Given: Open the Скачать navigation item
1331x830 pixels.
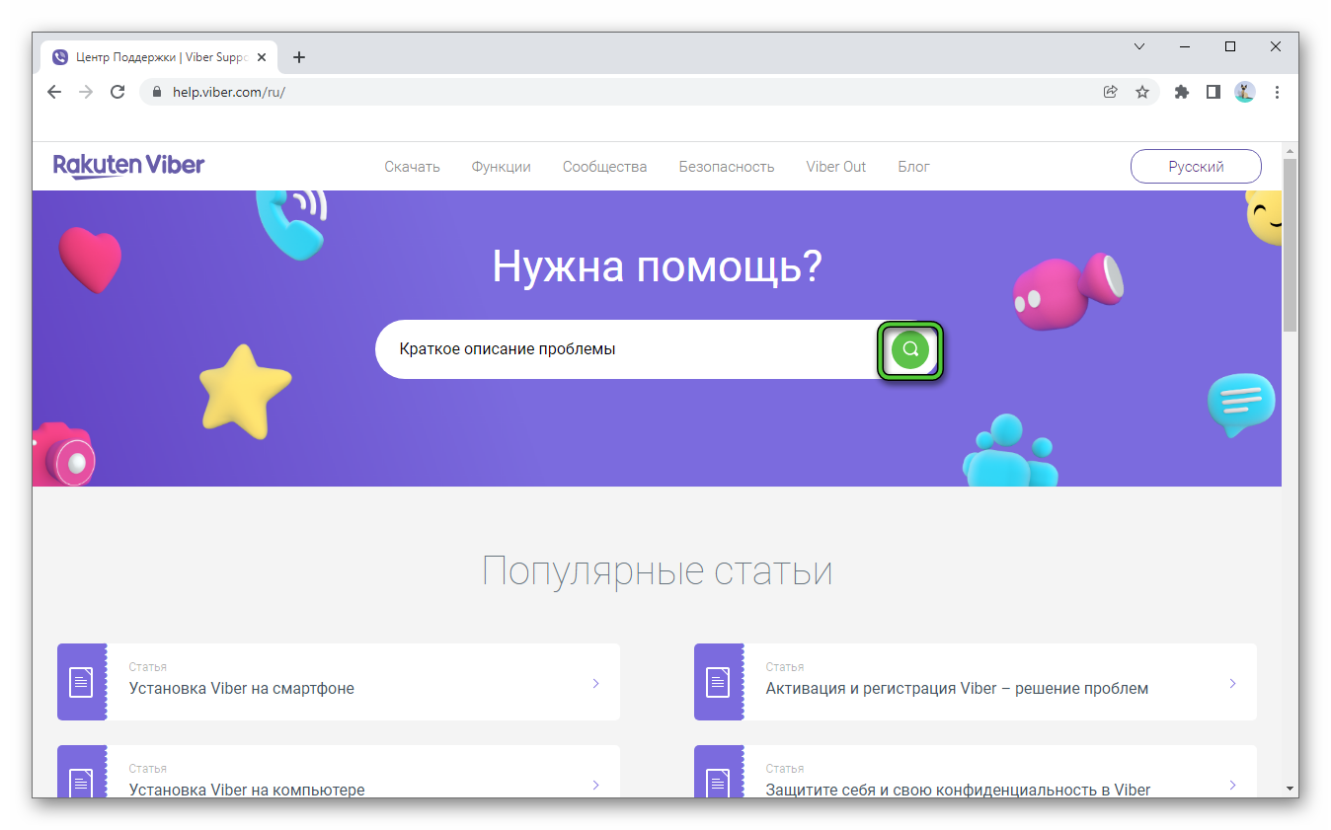Looking at the screenshot, I should (x=412, y=167).
